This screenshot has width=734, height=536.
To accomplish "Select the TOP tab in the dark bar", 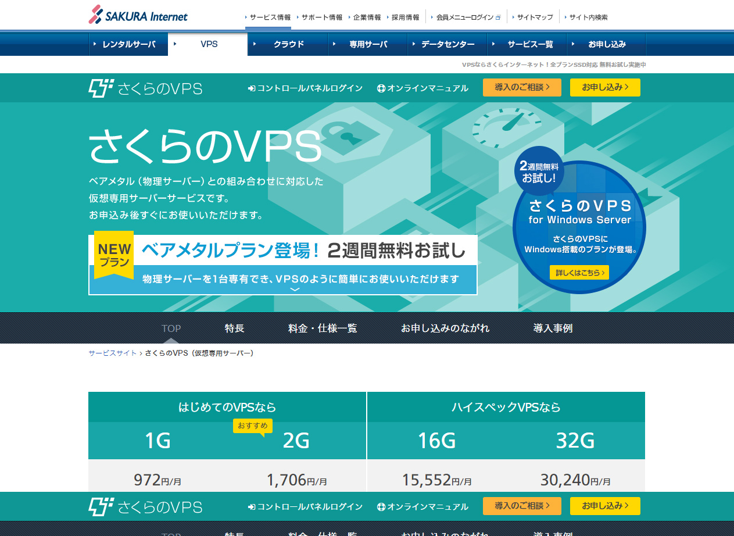I will (x=171, y=328).
